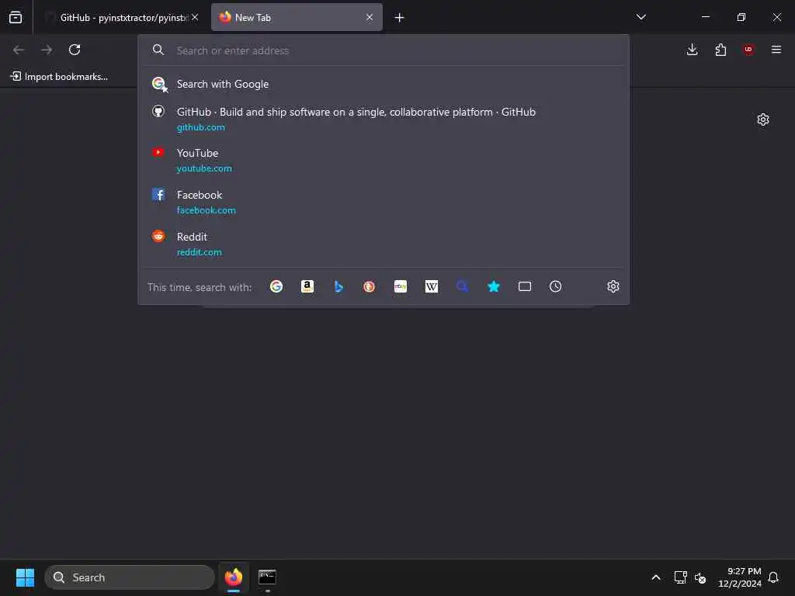The width and height of the screenshot is (795, 596).
Task: Focus the Search or enter address field
Action: pos(384,50)
